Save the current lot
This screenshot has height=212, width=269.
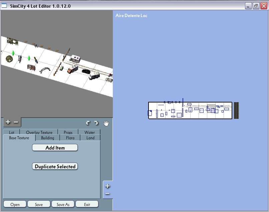(x=39, y=204)
